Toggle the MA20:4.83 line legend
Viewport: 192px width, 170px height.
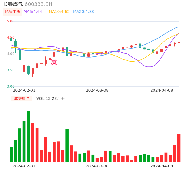pos(83,12)
